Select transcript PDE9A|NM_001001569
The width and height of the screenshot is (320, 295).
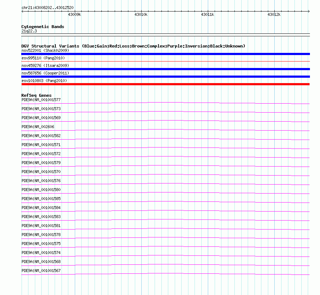pyautogui.click(x=41, y=118)
